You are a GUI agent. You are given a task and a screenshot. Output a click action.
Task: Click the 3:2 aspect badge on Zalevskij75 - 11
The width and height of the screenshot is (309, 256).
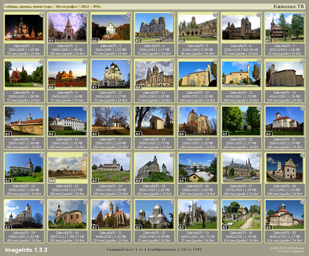[x=138, y=87]
